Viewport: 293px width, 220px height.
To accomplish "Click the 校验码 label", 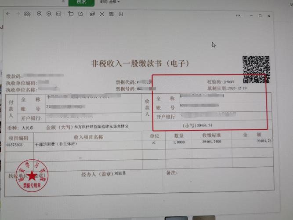I will pos(215,82).
